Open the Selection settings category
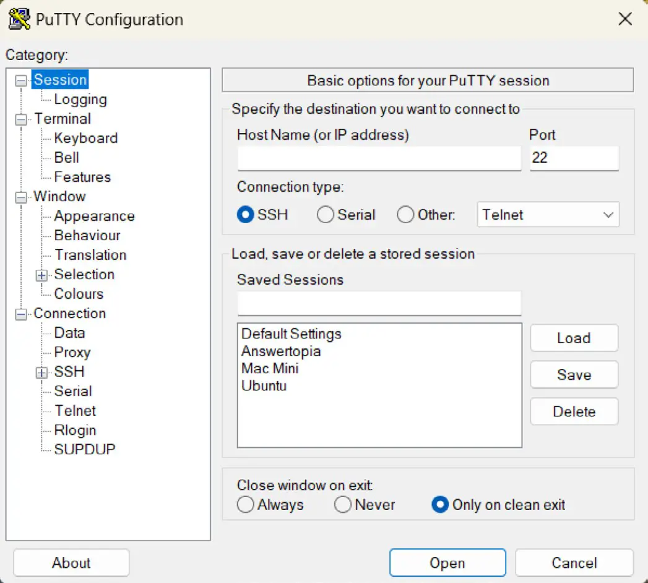The image size is (648, 583). [x=84, y=274]
